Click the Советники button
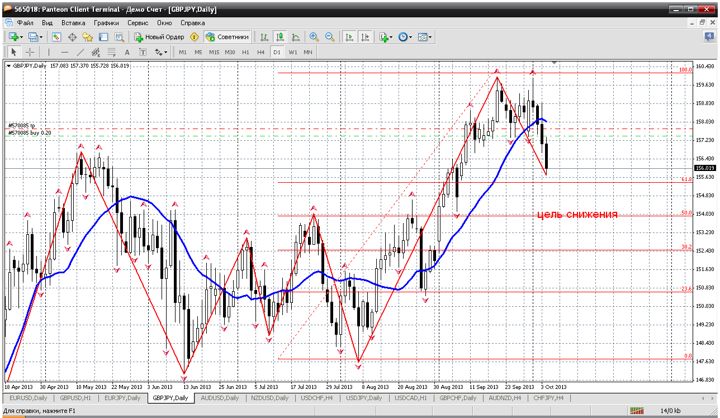 pyautogui.click(x=227, y=37)
